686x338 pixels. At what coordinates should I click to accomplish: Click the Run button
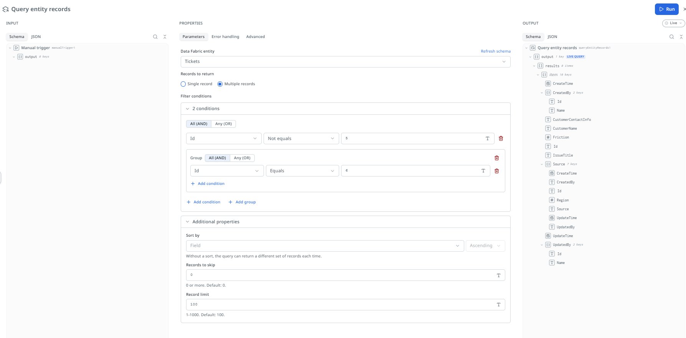point(667,9)
